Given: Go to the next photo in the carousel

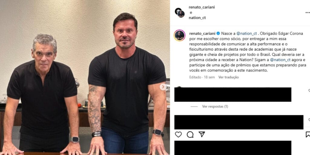Looking at the screenshot, I should tap(163, 87).
